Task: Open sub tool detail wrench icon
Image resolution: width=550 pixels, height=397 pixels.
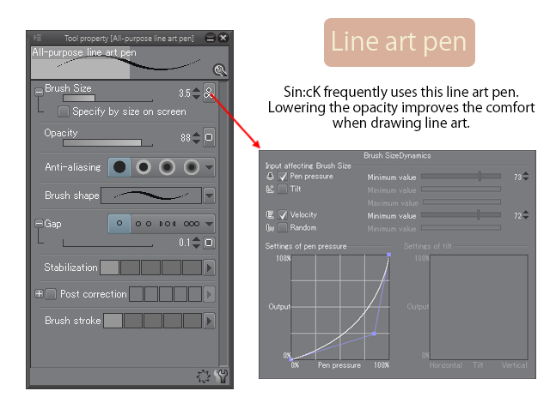Action: pyautogui.click(x=223, y=376)
